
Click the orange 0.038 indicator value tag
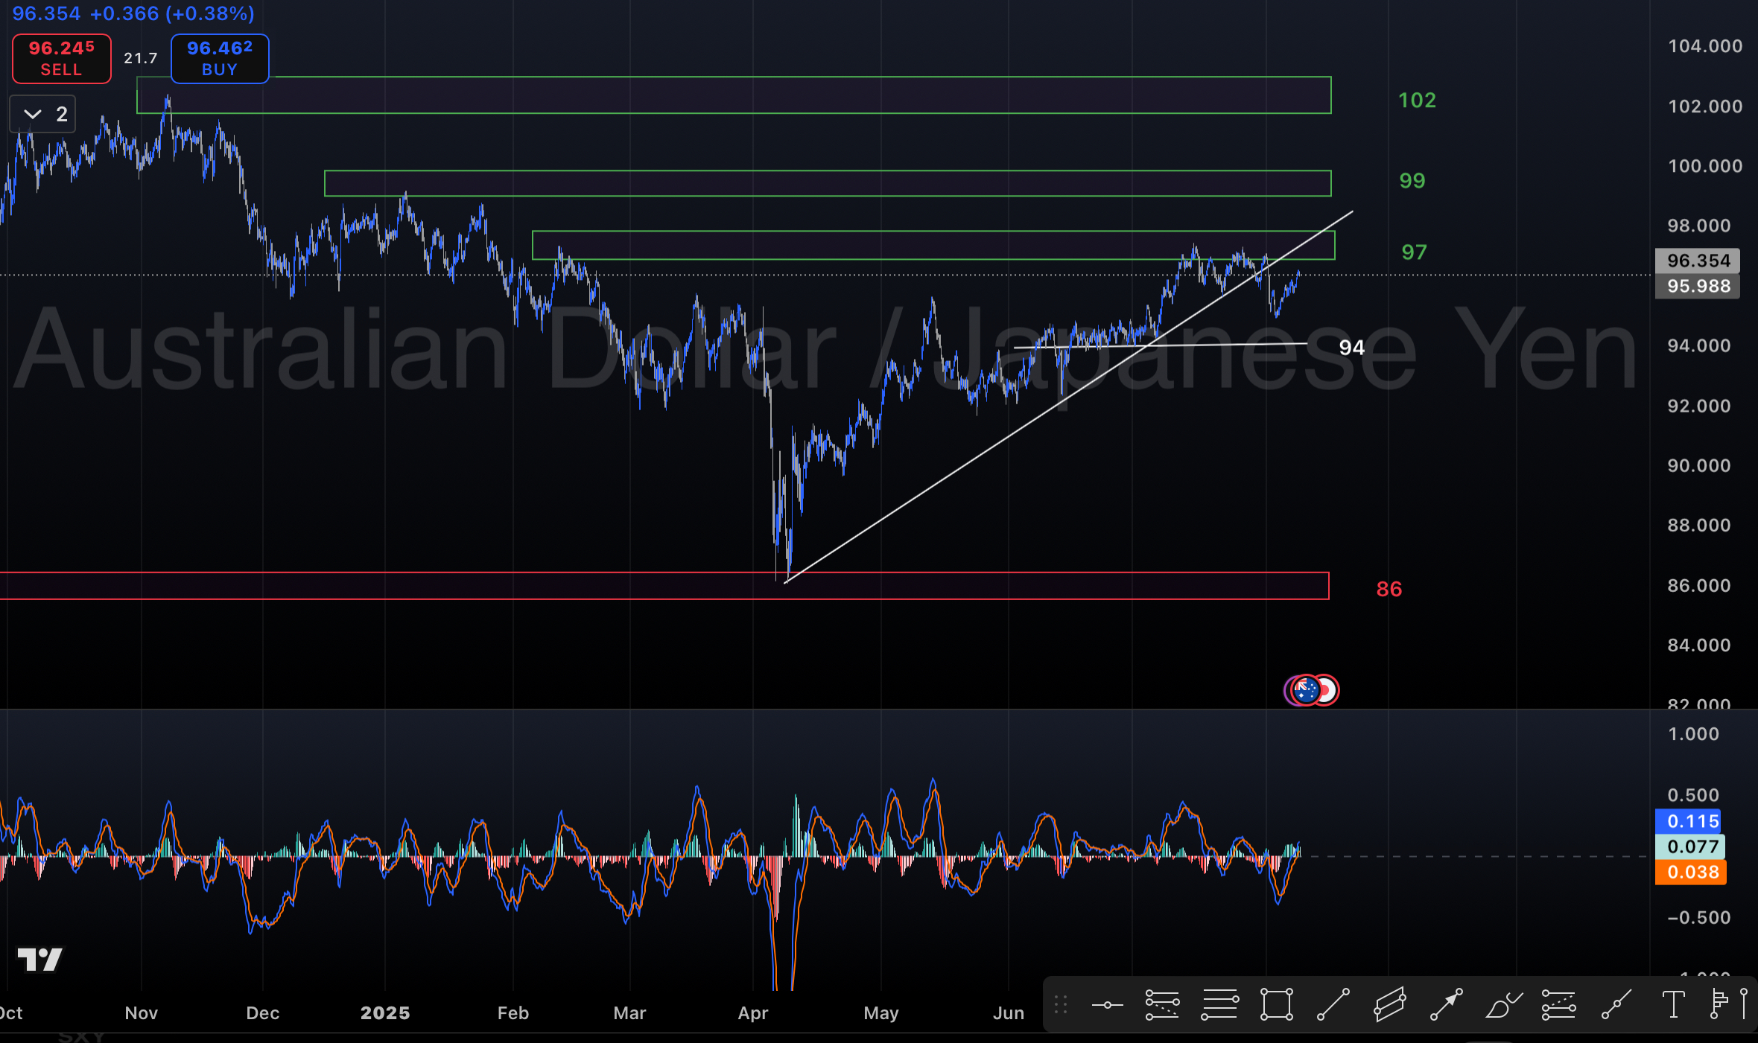(x=1692, y=872)
